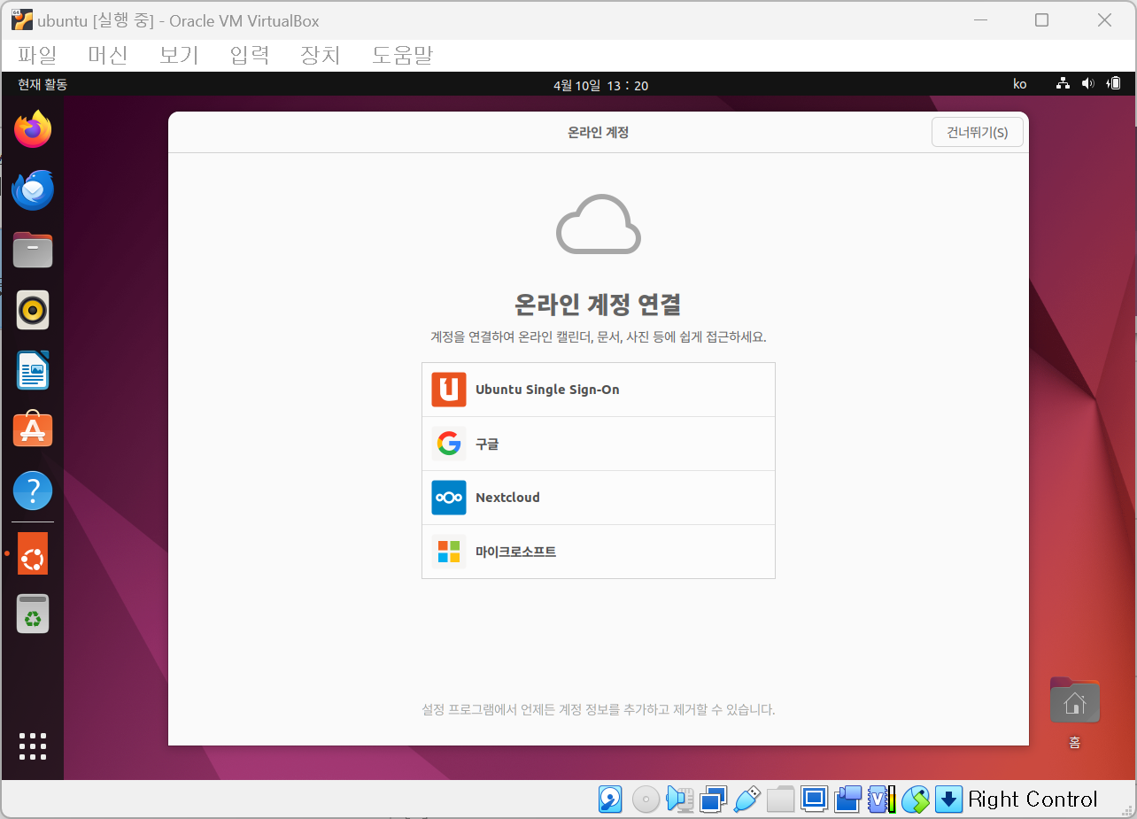Viewport: 1137px width, 819px height.
Task: Click the hard disk indicator in VirtualBox status bar
Action: 610,800
